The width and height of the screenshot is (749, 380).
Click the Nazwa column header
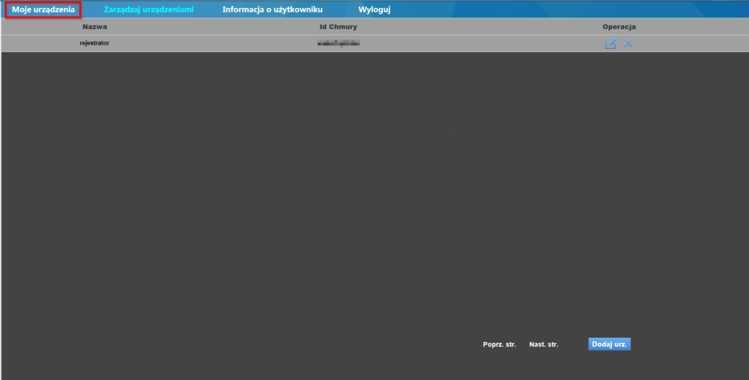tap(94, 27)
